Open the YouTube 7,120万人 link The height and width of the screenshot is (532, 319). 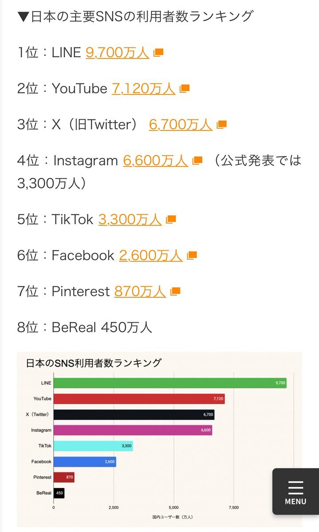click(x=144, y=89)
